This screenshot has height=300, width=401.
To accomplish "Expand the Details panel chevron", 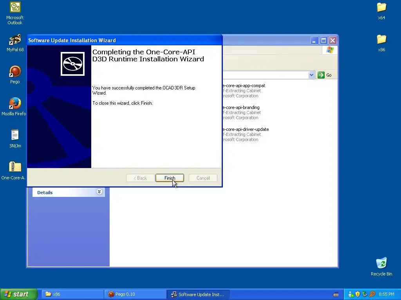I will click(99, 192).
